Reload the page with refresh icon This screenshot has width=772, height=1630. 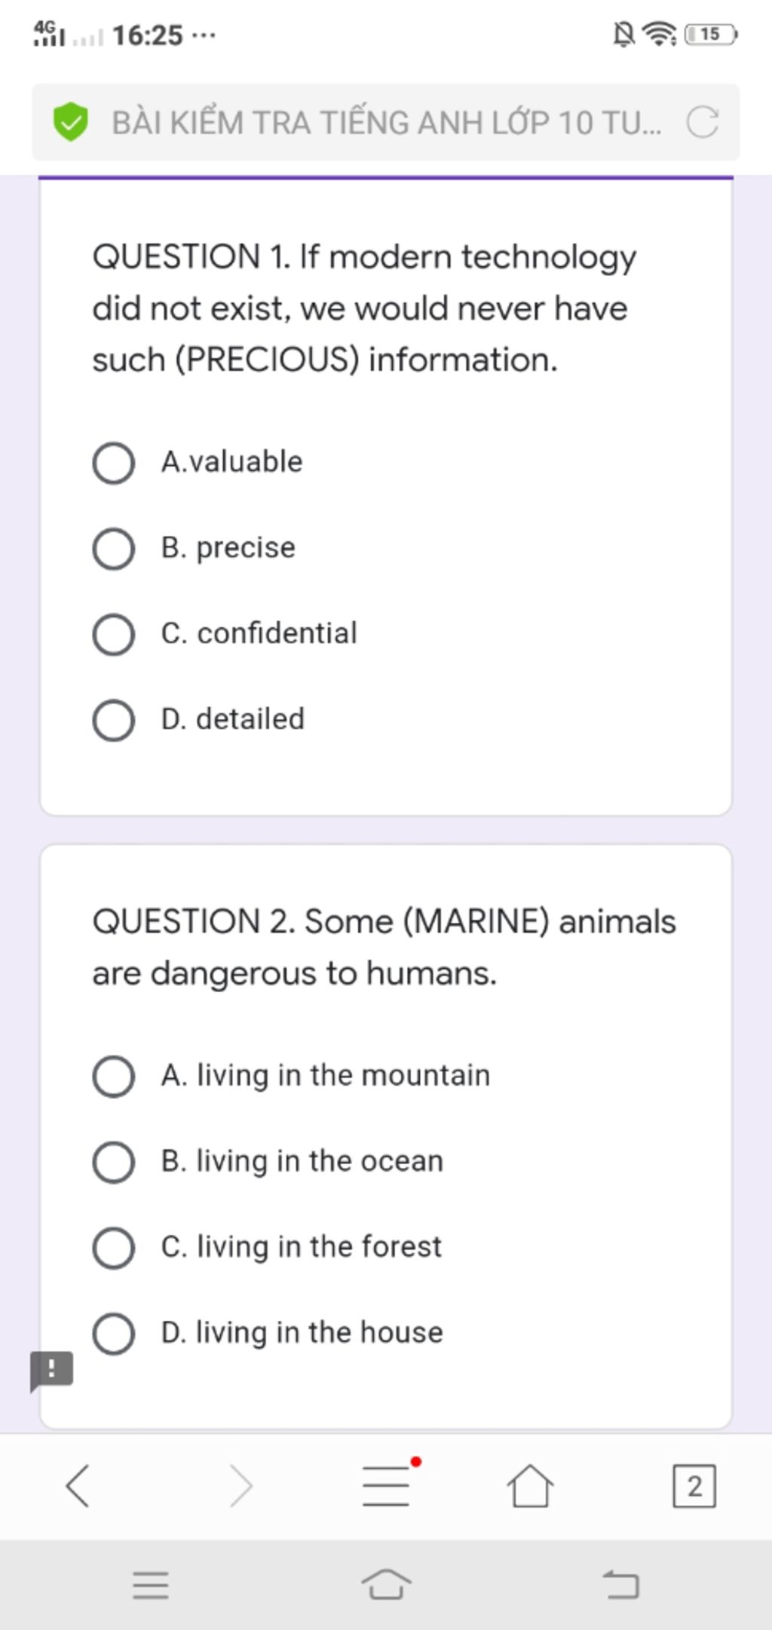pyautogui.click(x=702, y=122)
